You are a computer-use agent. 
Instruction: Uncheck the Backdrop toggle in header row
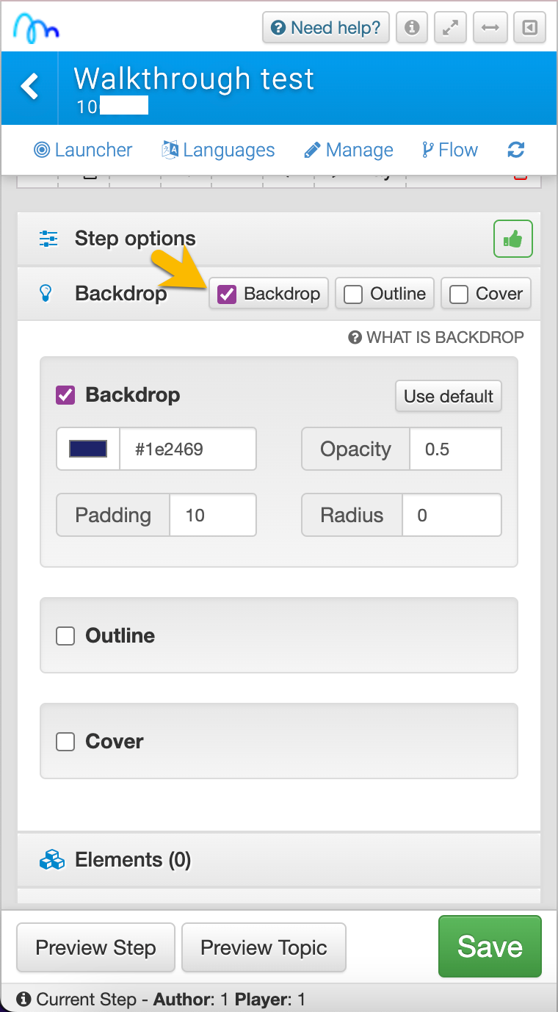pos(228,294)
